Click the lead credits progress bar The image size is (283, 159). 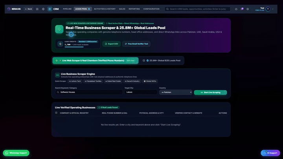click(x=74, y=47)
